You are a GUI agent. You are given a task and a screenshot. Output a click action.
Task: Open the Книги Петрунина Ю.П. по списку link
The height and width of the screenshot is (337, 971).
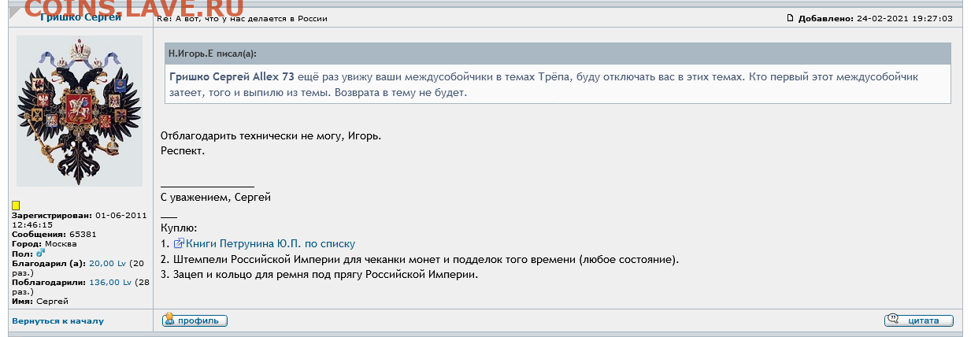click(271, 244)
